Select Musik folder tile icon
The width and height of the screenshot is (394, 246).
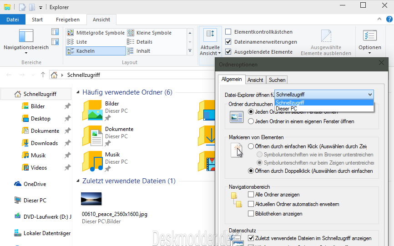click(92, 161)
